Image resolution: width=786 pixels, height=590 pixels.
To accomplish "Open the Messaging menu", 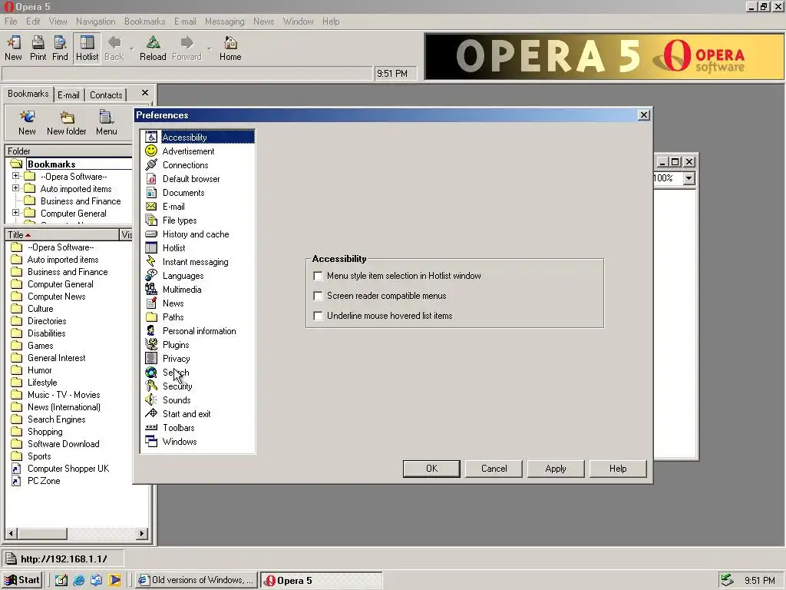I will tap(225, 21).
